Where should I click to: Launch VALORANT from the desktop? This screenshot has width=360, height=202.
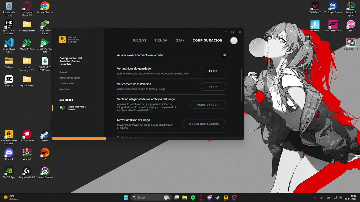315,8
